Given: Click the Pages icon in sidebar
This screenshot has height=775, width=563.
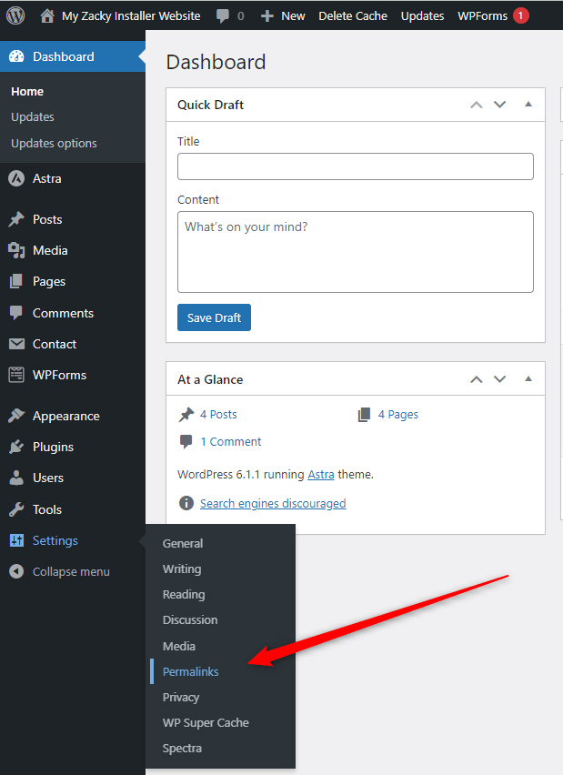Looking at the screenshot, I should [x=16, y=281].
